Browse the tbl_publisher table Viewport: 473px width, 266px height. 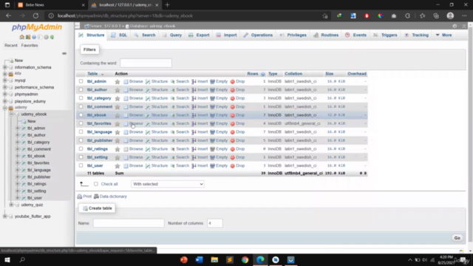click(133, 140)
